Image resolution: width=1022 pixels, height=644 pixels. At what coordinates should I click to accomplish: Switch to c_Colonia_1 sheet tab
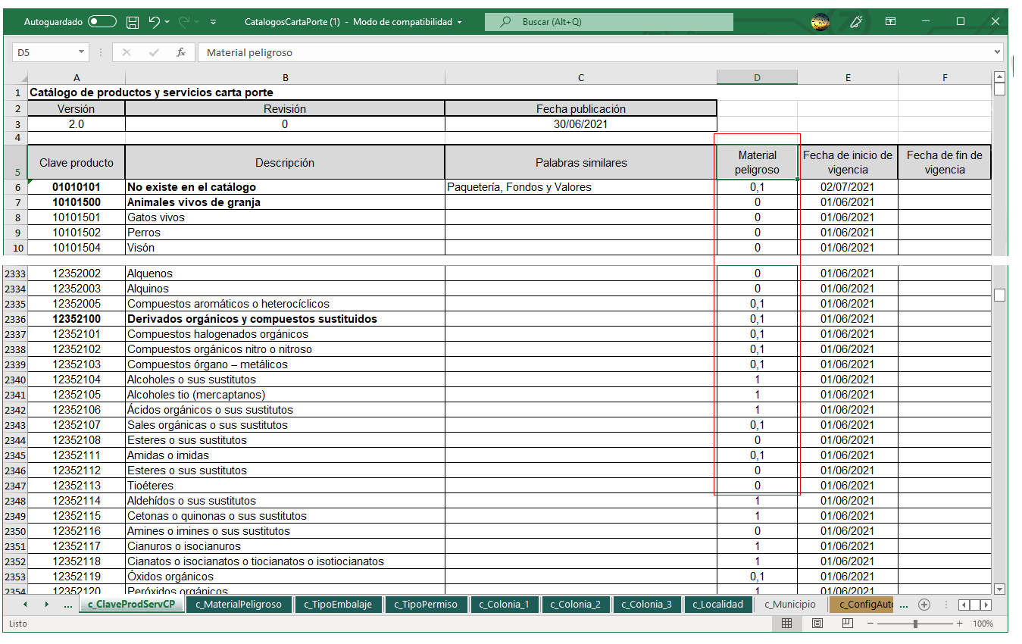(x=505, y=605)
